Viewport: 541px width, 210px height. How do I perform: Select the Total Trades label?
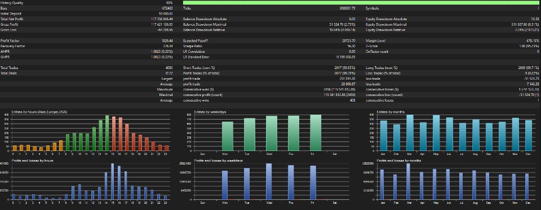10,68
